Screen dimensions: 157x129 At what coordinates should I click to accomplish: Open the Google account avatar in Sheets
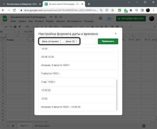coord(152,19)
